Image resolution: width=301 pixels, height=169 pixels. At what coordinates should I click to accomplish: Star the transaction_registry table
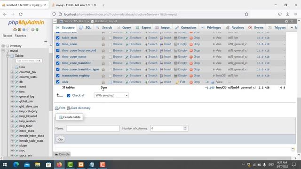(103, 76)
